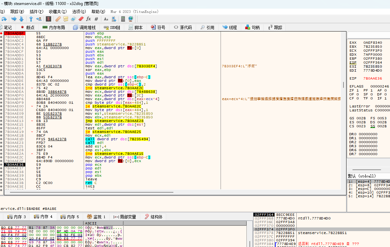Click the Run To User Code icon
The image size is (390, 247).
coord(39,19)
